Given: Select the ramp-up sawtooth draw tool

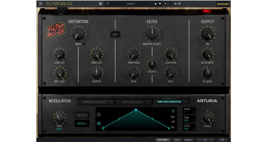Looking at the screenshot, I should point(173,122).
